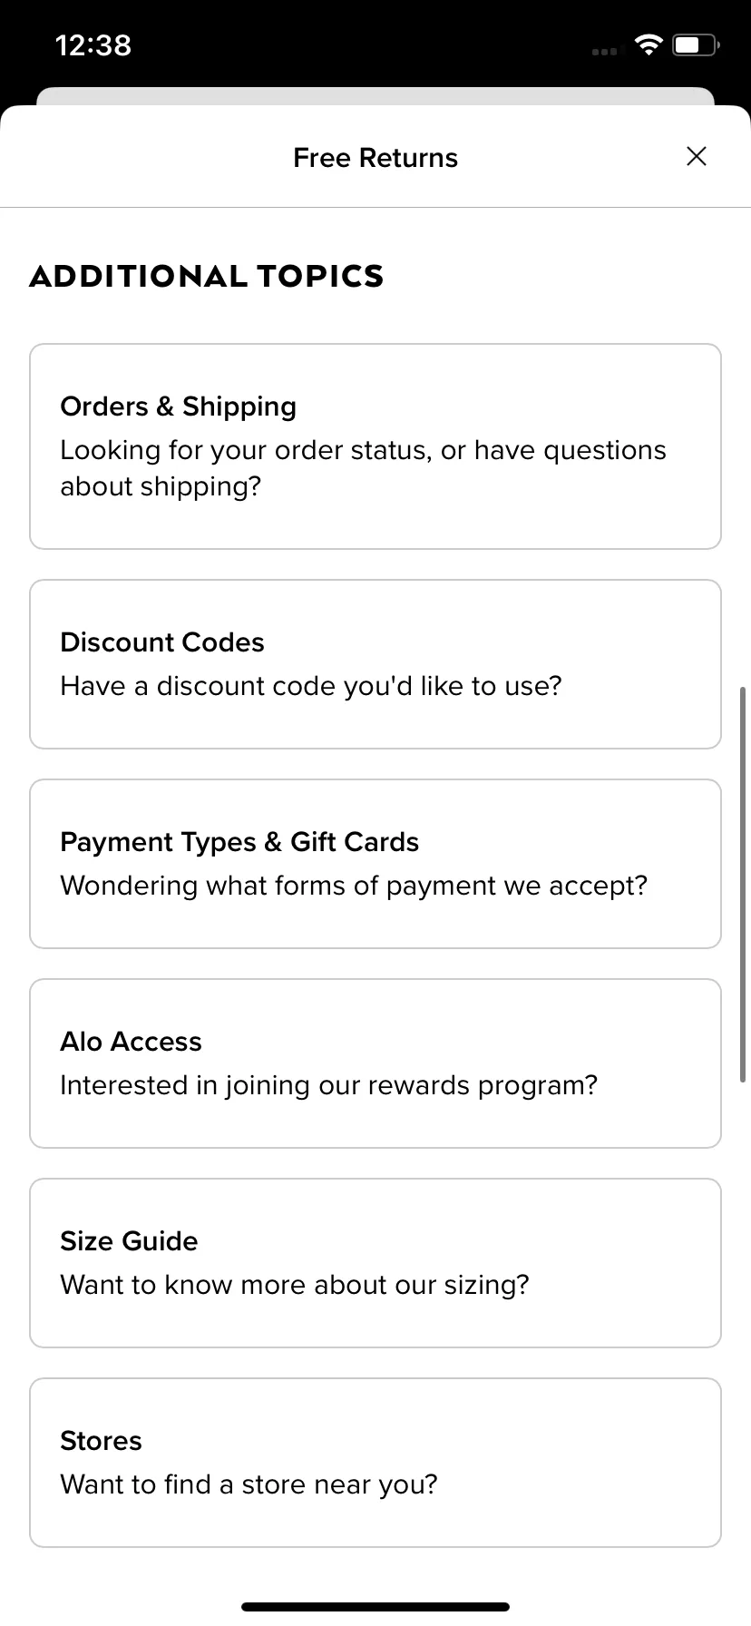
Task: Tap the home indicator bar at bottom
Action: pyautogui.click(x=375, y=1607)
